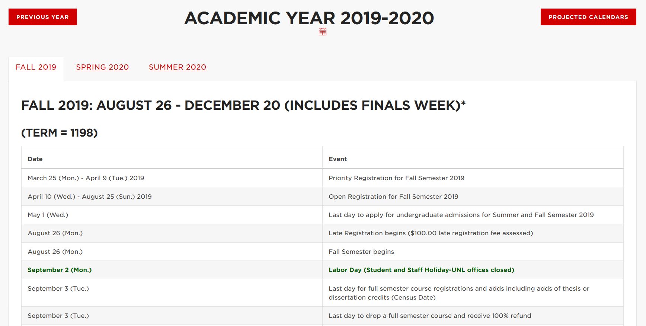
Task: Click the Term = 1198 heading
Action: tap(60, 133)
